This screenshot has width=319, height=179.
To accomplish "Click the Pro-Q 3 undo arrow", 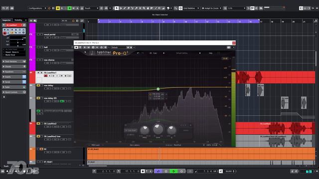I will pyautogui.click(x=138, y=53).
